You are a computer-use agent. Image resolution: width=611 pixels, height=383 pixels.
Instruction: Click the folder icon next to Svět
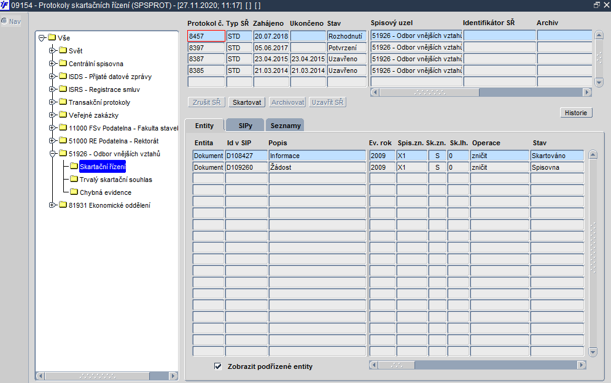coord(63,50)
